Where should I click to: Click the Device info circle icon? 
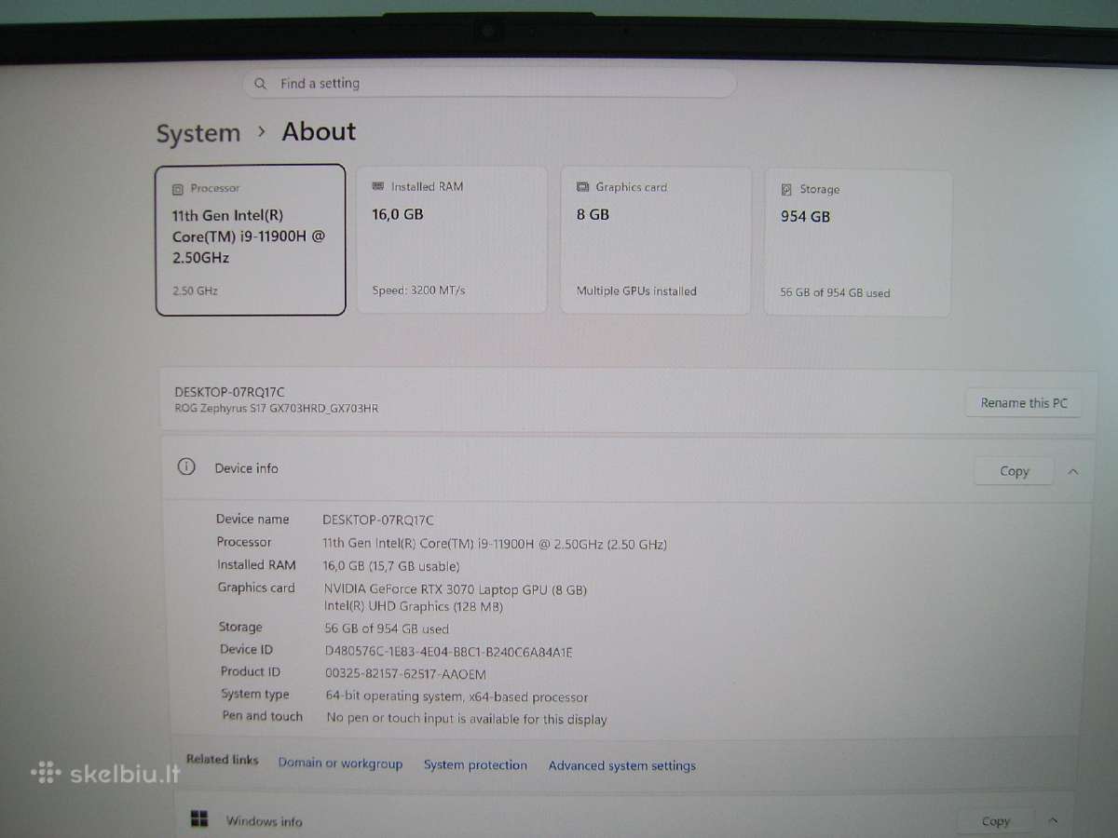pos(186,467)
